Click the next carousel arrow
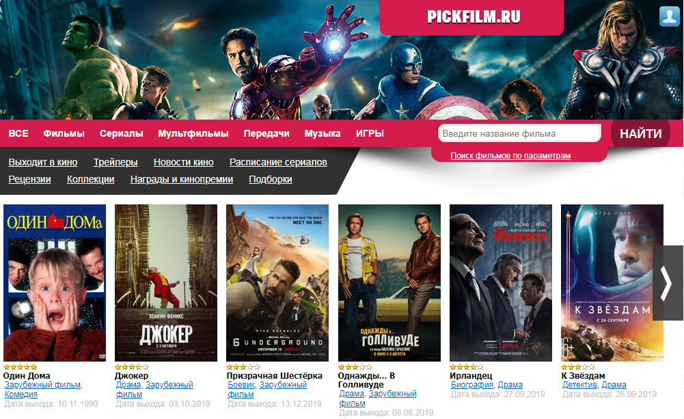The height and width of the screenshot is (419, 684). click(666, 283)
